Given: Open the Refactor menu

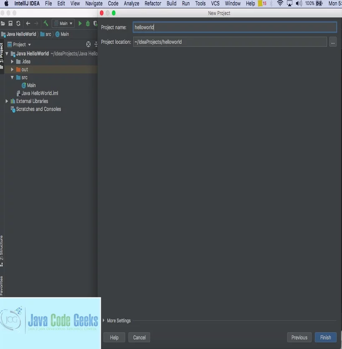Looking at the screenshot, I should pyautogui.click(x=153, y=3).
